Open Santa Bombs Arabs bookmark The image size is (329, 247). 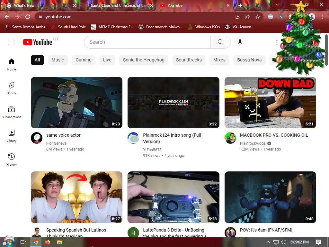coord(25,27)
